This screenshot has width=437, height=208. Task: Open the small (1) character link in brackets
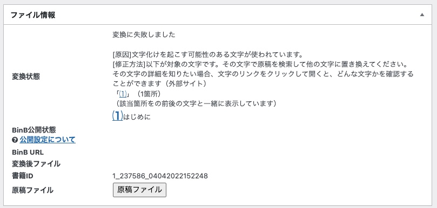tap(123, 94)
